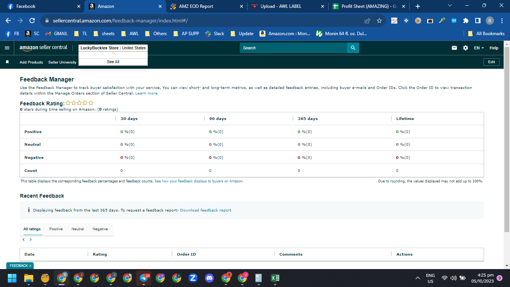The image size is (510, 287).
Task: Select the Positive ratings tab
Action: pyautogui.click(x=56, y=229)
